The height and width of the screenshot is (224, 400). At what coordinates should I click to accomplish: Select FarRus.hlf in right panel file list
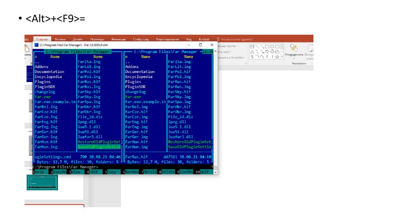click(179, 82)
